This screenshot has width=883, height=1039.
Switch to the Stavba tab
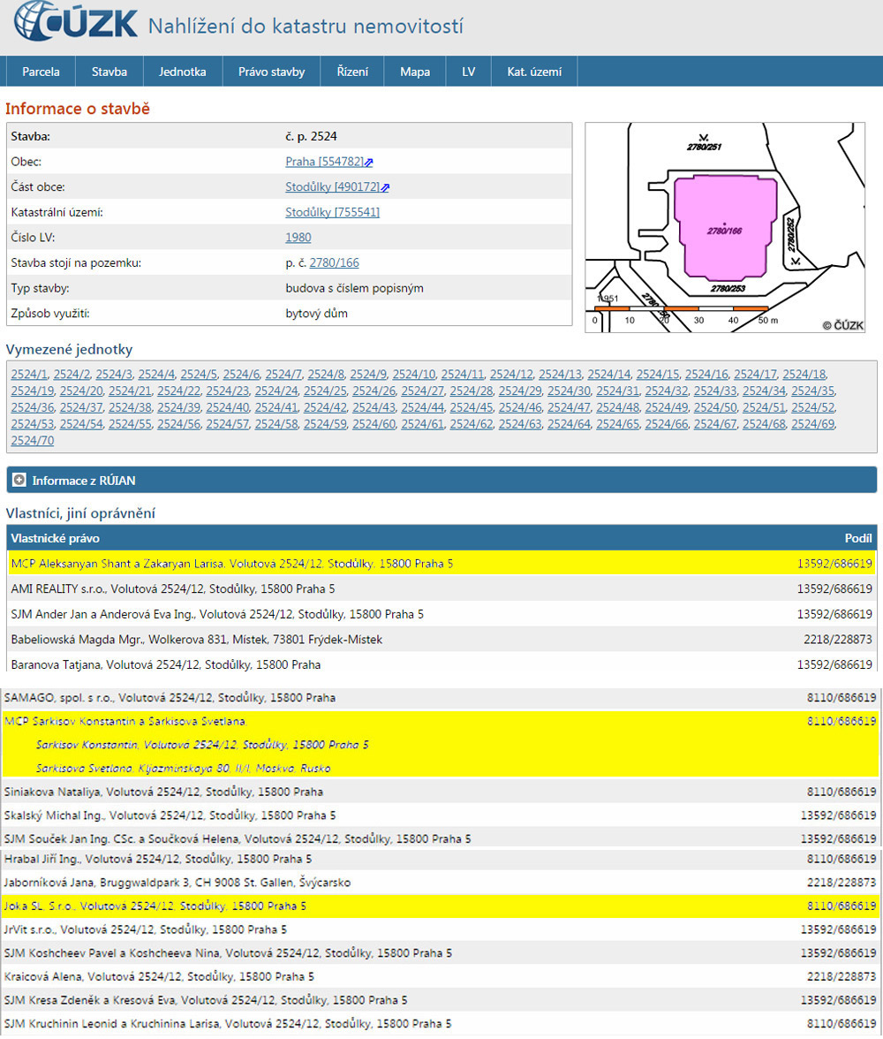tap(109, 72)
